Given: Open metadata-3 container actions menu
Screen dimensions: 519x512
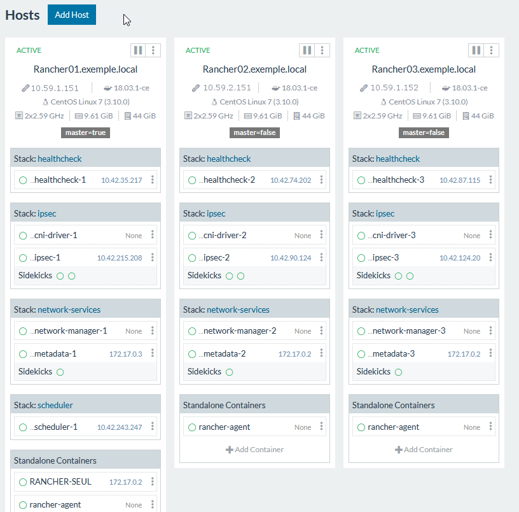Looking at the screenshot, I should 490,353.
